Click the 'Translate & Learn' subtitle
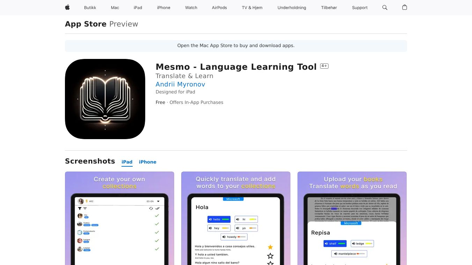This screenshot has width=472, height=265. [184, 76]
